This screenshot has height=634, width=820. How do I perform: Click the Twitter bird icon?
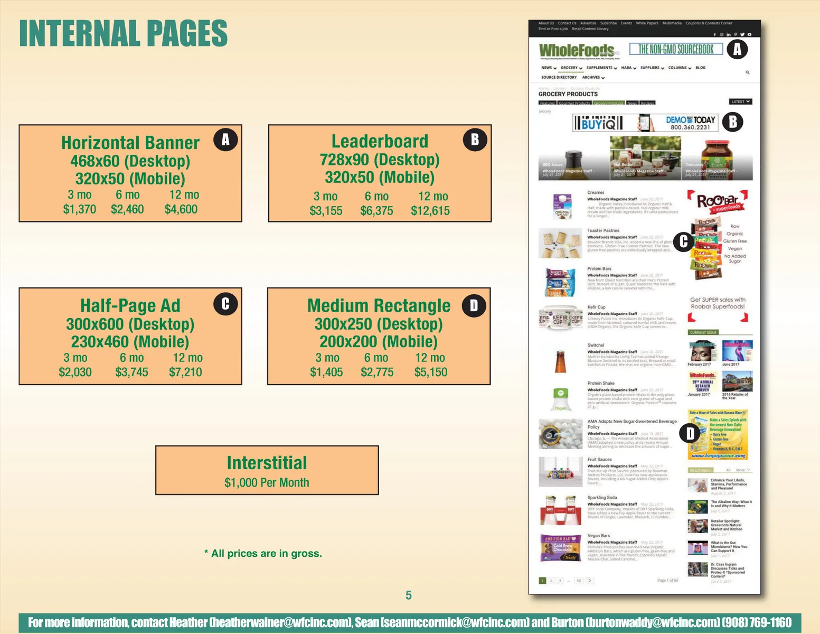pos(742,34)
